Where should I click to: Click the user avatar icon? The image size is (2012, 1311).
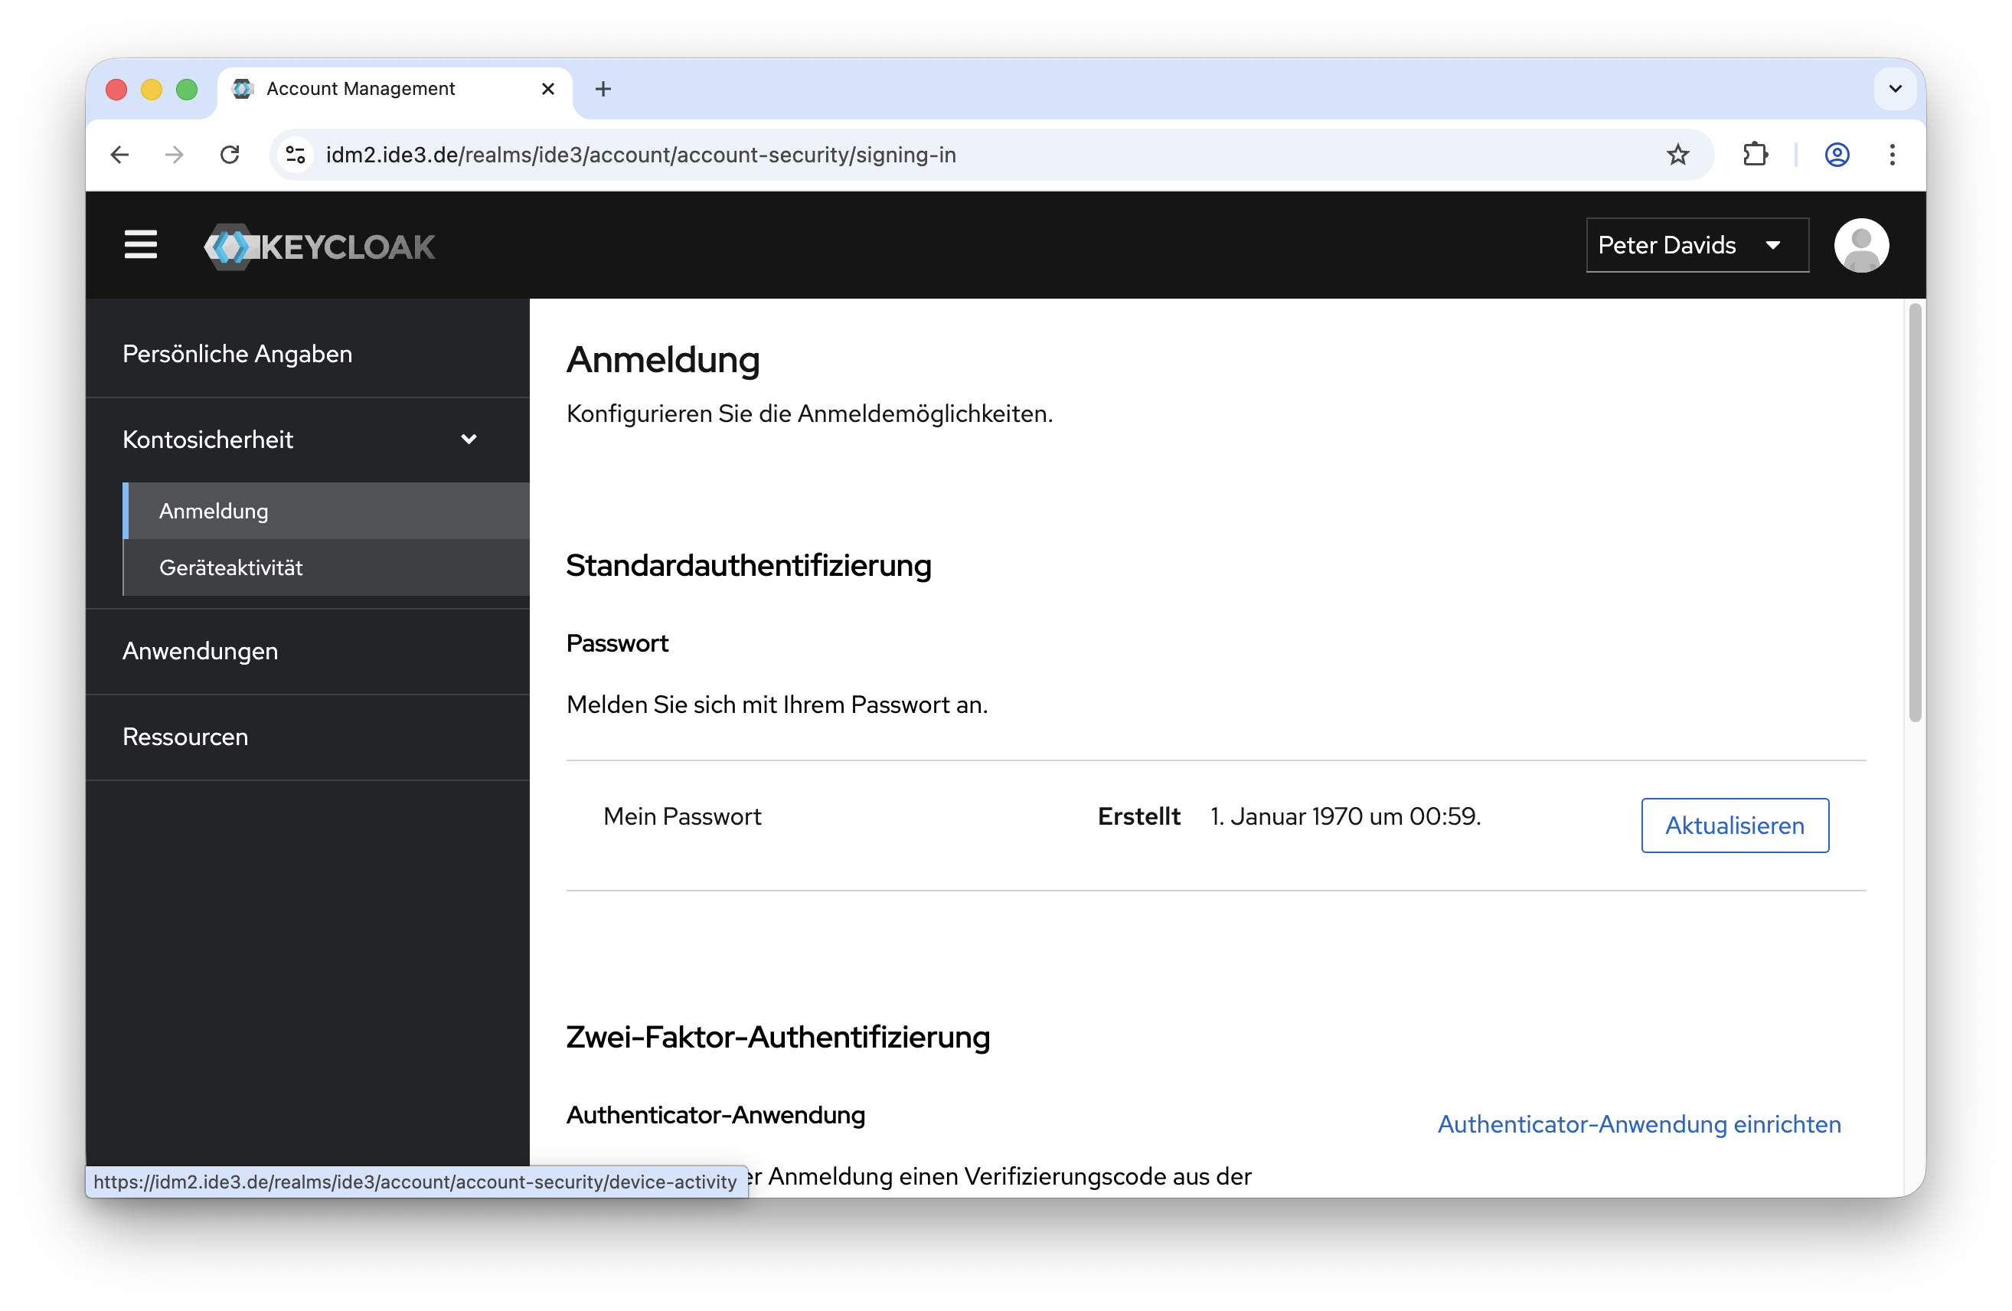coord(1860,245)
